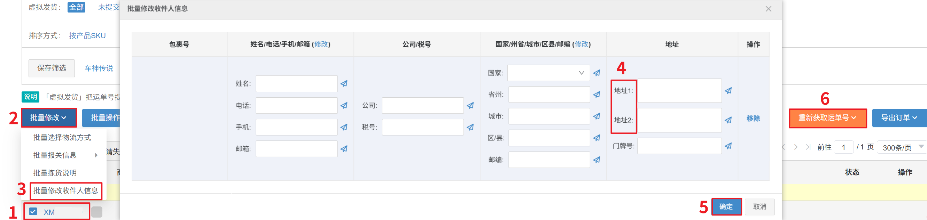Image resolution: width=927 pixels, height=220 pixels.
Task: Click the paper-plane icon next to 电话 field
Action: (x=344, y=106)
